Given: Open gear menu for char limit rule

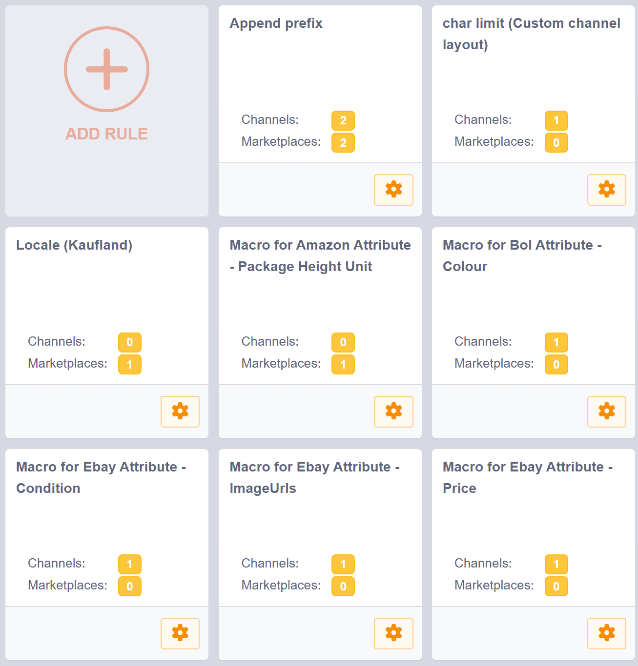Looking at the screenshot, I should (x=606, y=190).
